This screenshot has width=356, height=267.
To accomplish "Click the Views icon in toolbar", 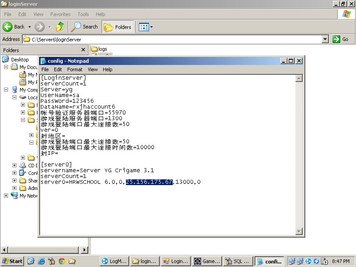I will coord(144,27).
